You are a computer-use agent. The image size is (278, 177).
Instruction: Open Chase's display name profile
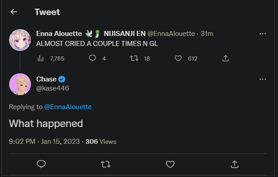46,79
